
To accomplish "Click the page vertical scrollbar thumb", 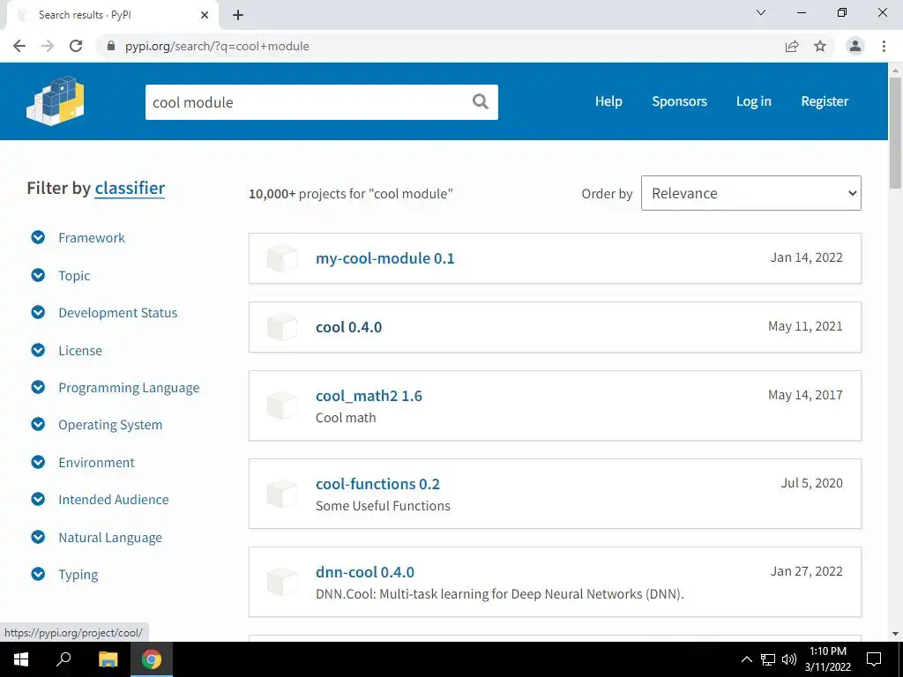I will pyautogui.click(x=895, y=132).
